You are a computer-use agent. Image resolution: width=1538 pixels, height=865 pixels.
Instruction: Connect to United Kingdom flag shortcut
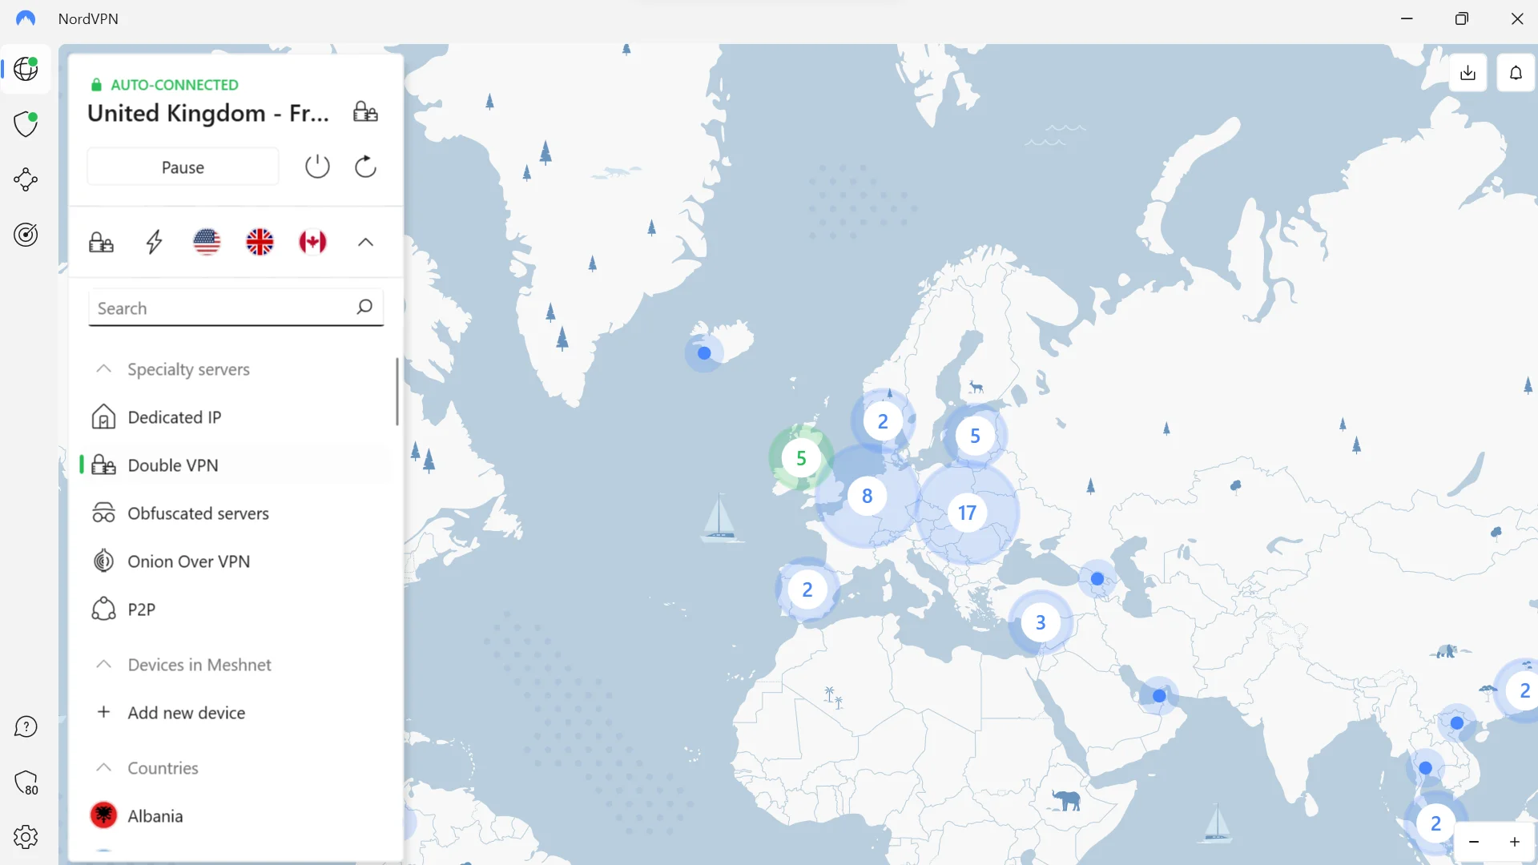(260, 242)
